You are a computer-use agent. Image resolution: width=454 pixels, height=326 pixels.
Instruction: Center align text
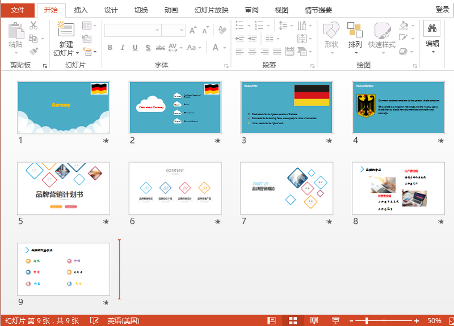point(252,52)
